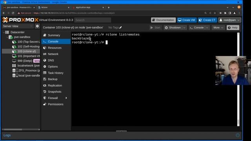Open Replication settings
The image size is (251, 141).
pos(55,85)
